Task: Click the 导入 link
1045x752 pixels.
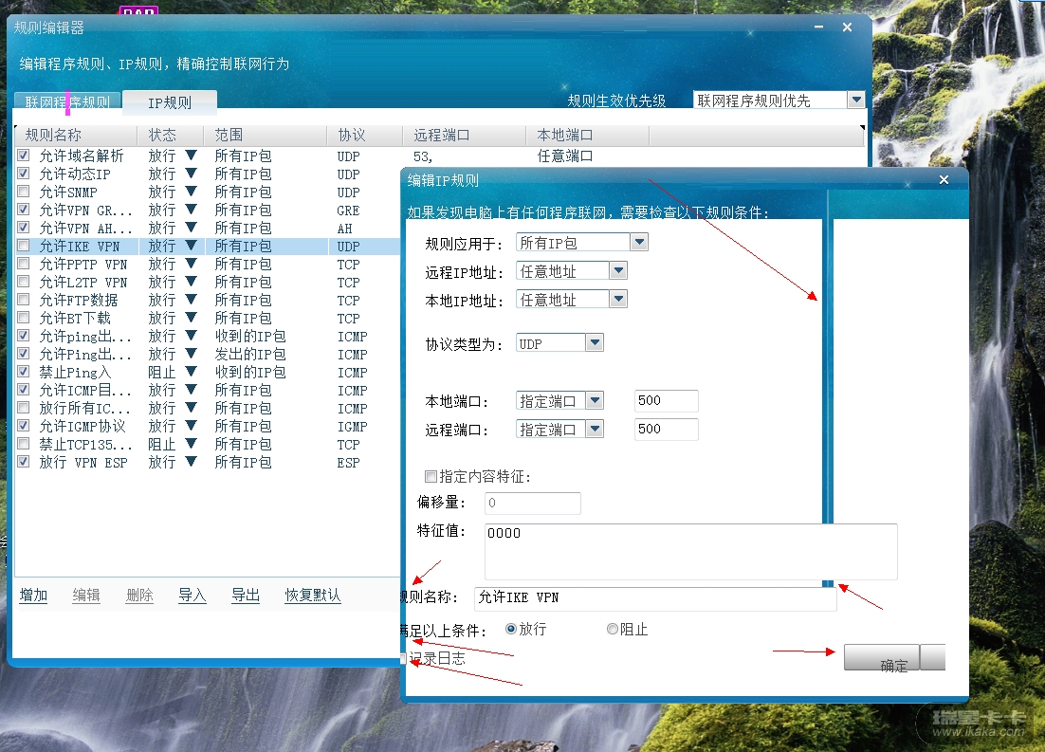Action: tap(192, 596)
